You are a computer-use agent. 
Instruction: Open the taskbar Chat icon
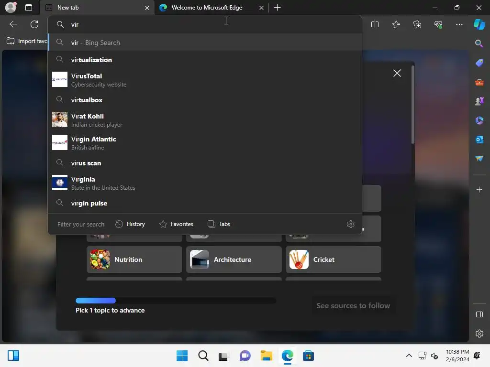click(245, 356)
